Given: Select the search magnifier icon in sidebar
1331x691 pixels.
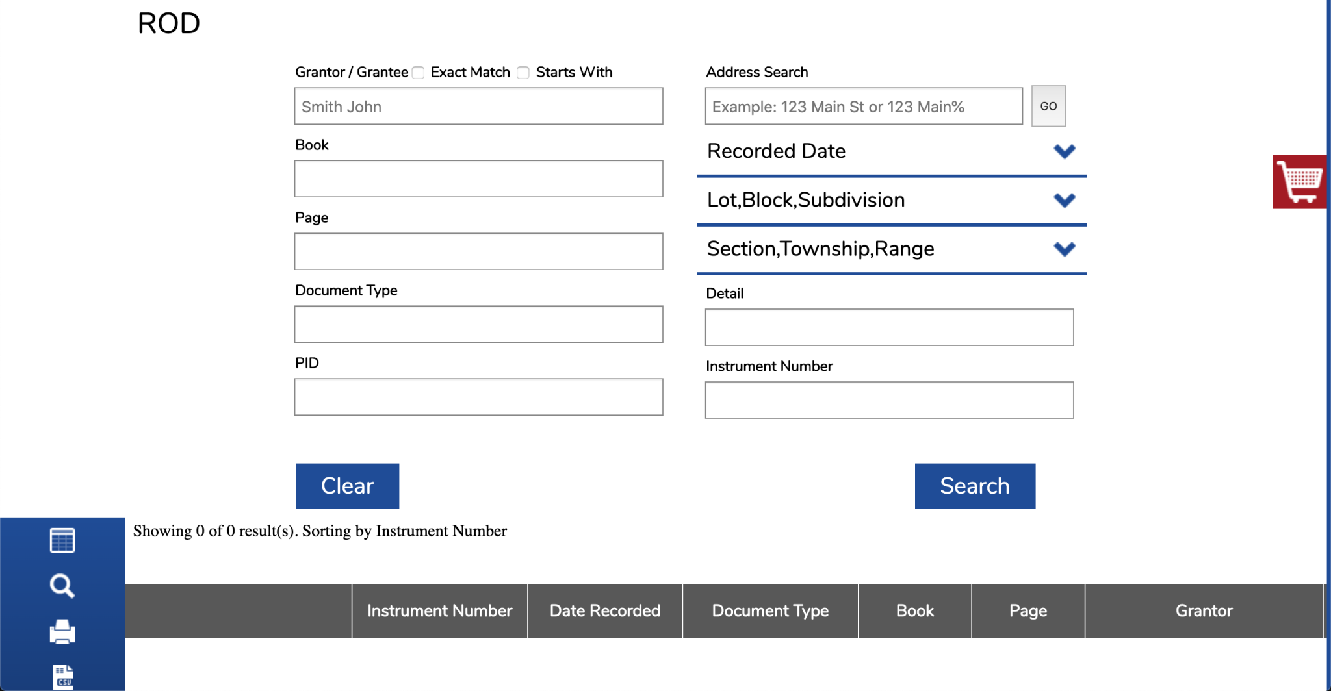Looking at the screenshot, I should (x=62, y=585).
